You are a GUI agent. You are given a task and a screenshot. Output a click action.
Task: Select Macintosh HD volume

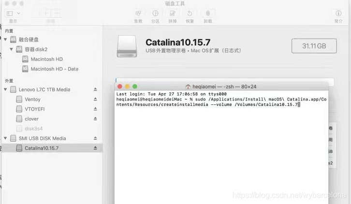tap(47, 59)
